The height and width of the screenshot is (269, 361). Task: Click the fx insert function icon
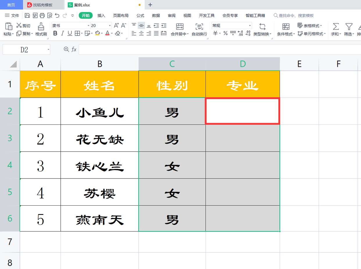pyautogui.click(x=74, y=49)
